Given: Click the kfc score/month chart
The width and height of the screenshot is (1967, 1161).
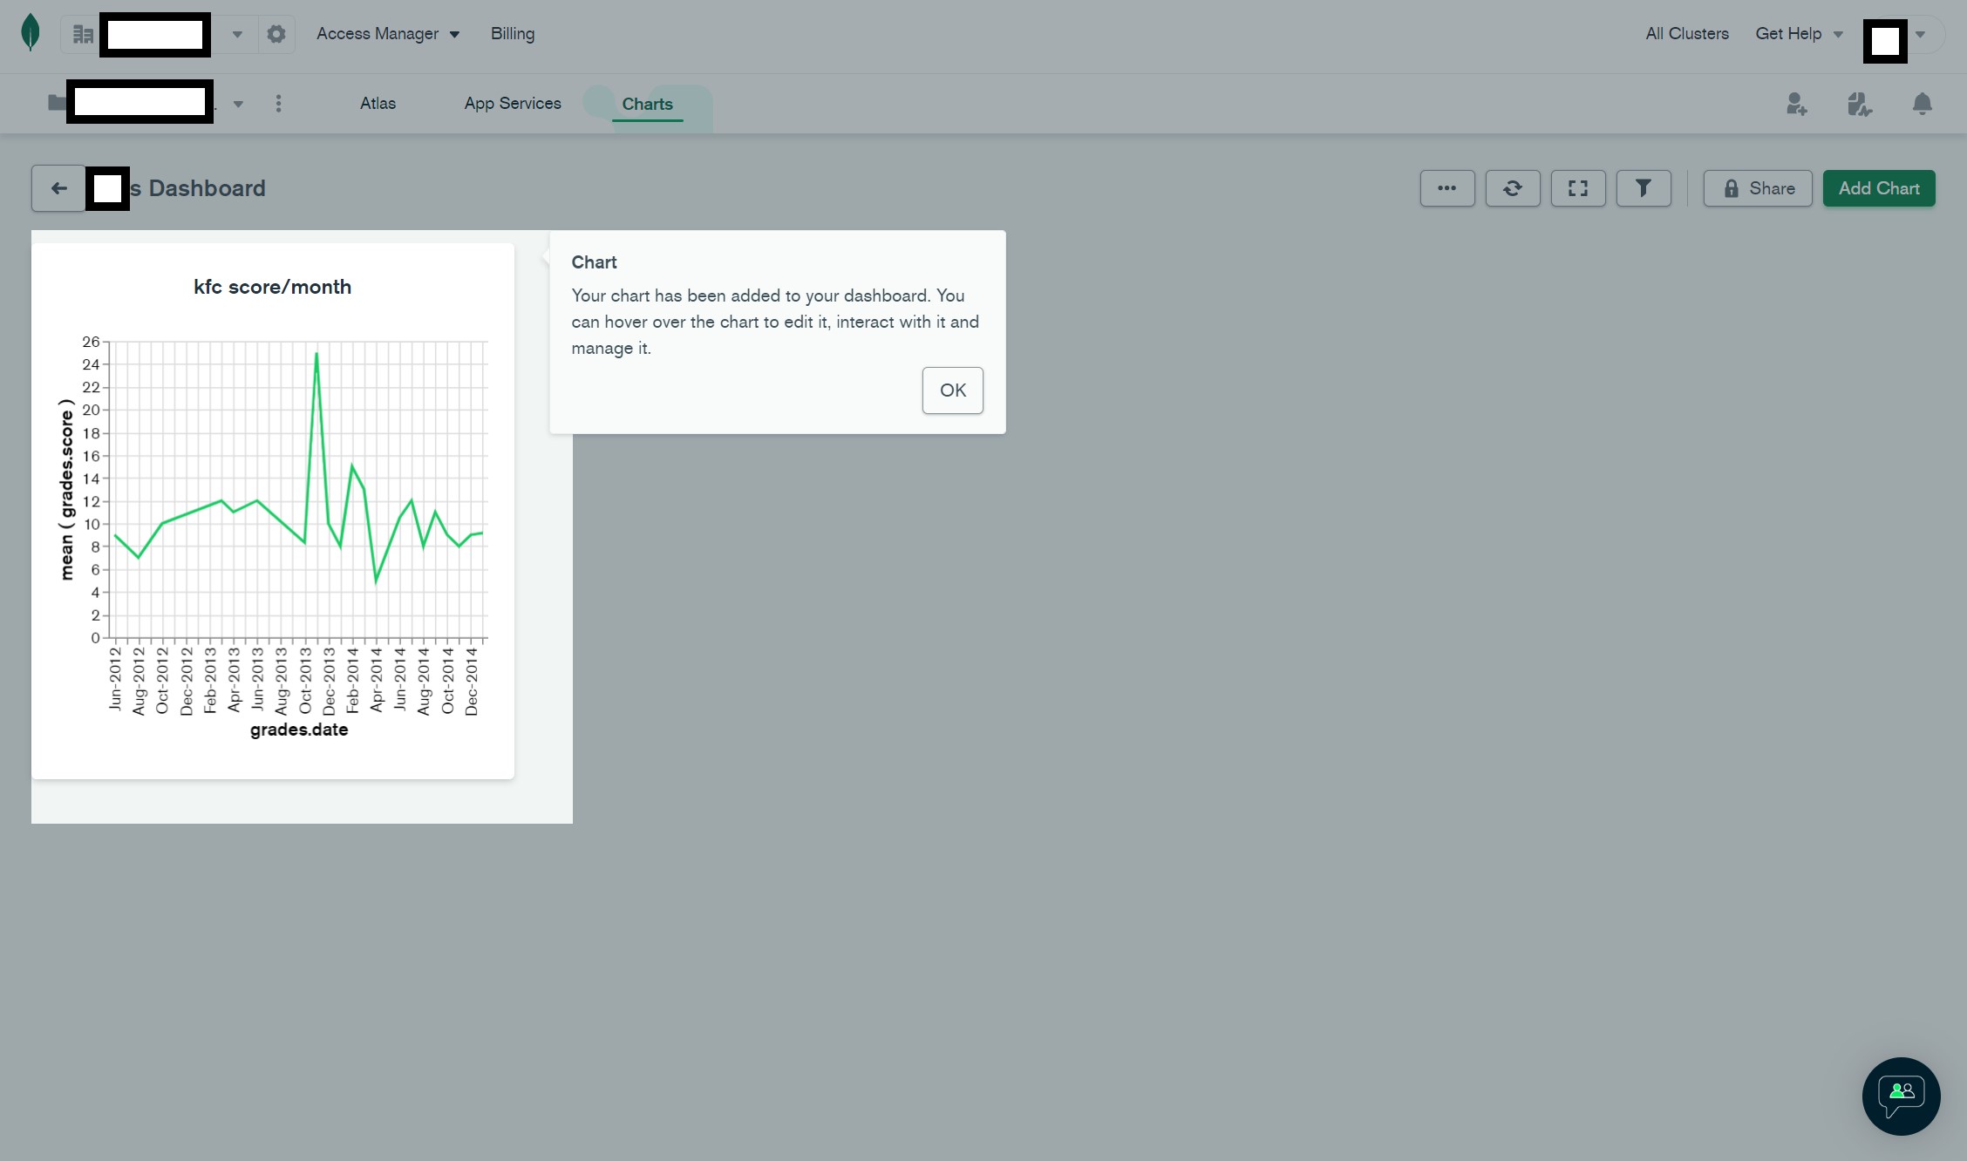Looking at the screenshot, I should point(273,510).
